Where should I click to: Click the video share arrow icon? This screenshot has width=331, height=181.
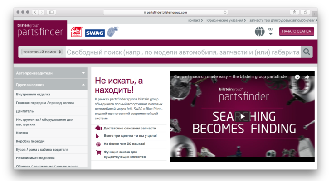coord(307,77)
